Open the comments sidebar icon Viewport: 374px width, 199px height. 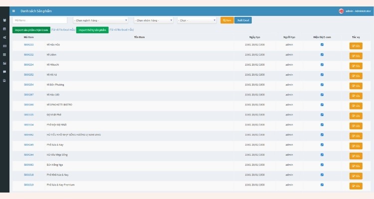click(4, 72)
